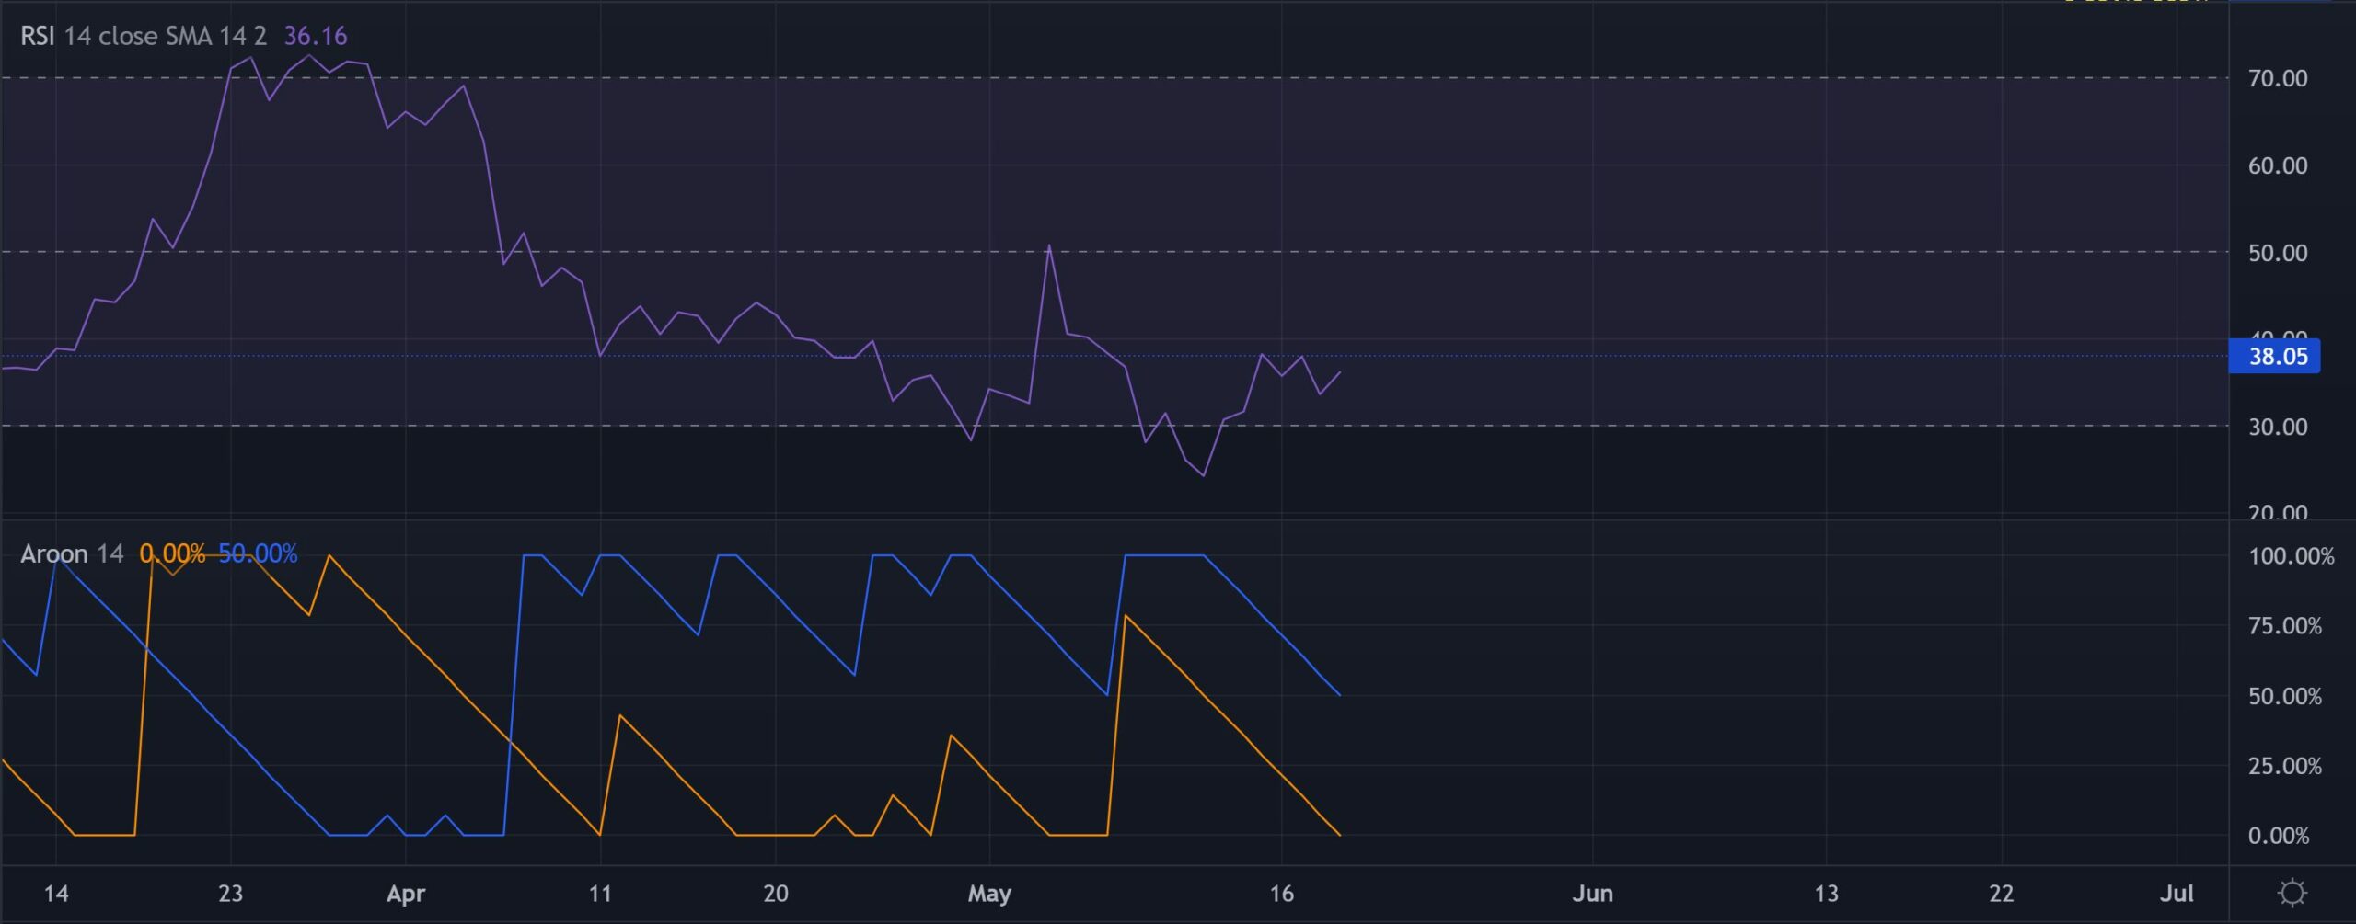Click the Jul date on time axis
The width and height of the screenshot is (2356, 924).
click(2177, 894)
